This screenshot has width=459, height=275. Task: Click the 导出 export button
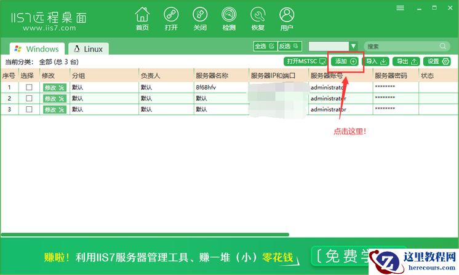[406, 61]
